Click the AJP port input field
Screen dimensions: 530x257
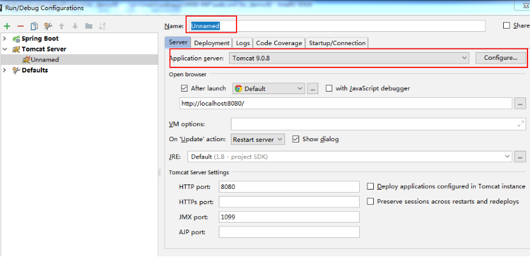(x=289, y=232)
